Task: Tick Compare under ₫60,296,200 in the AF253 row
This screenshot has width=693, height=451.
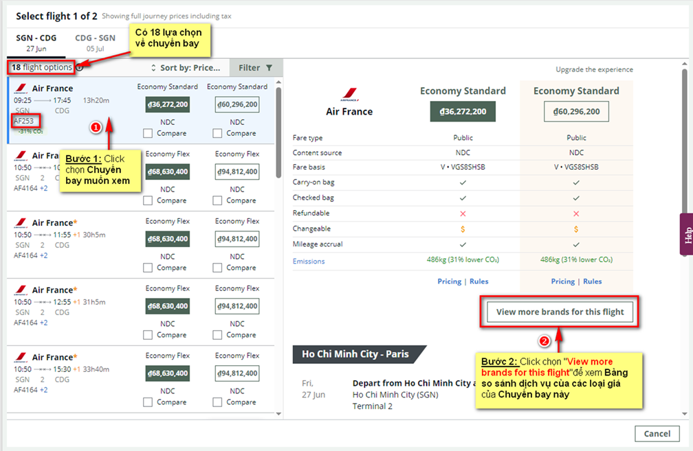Action: click(217, 133)
